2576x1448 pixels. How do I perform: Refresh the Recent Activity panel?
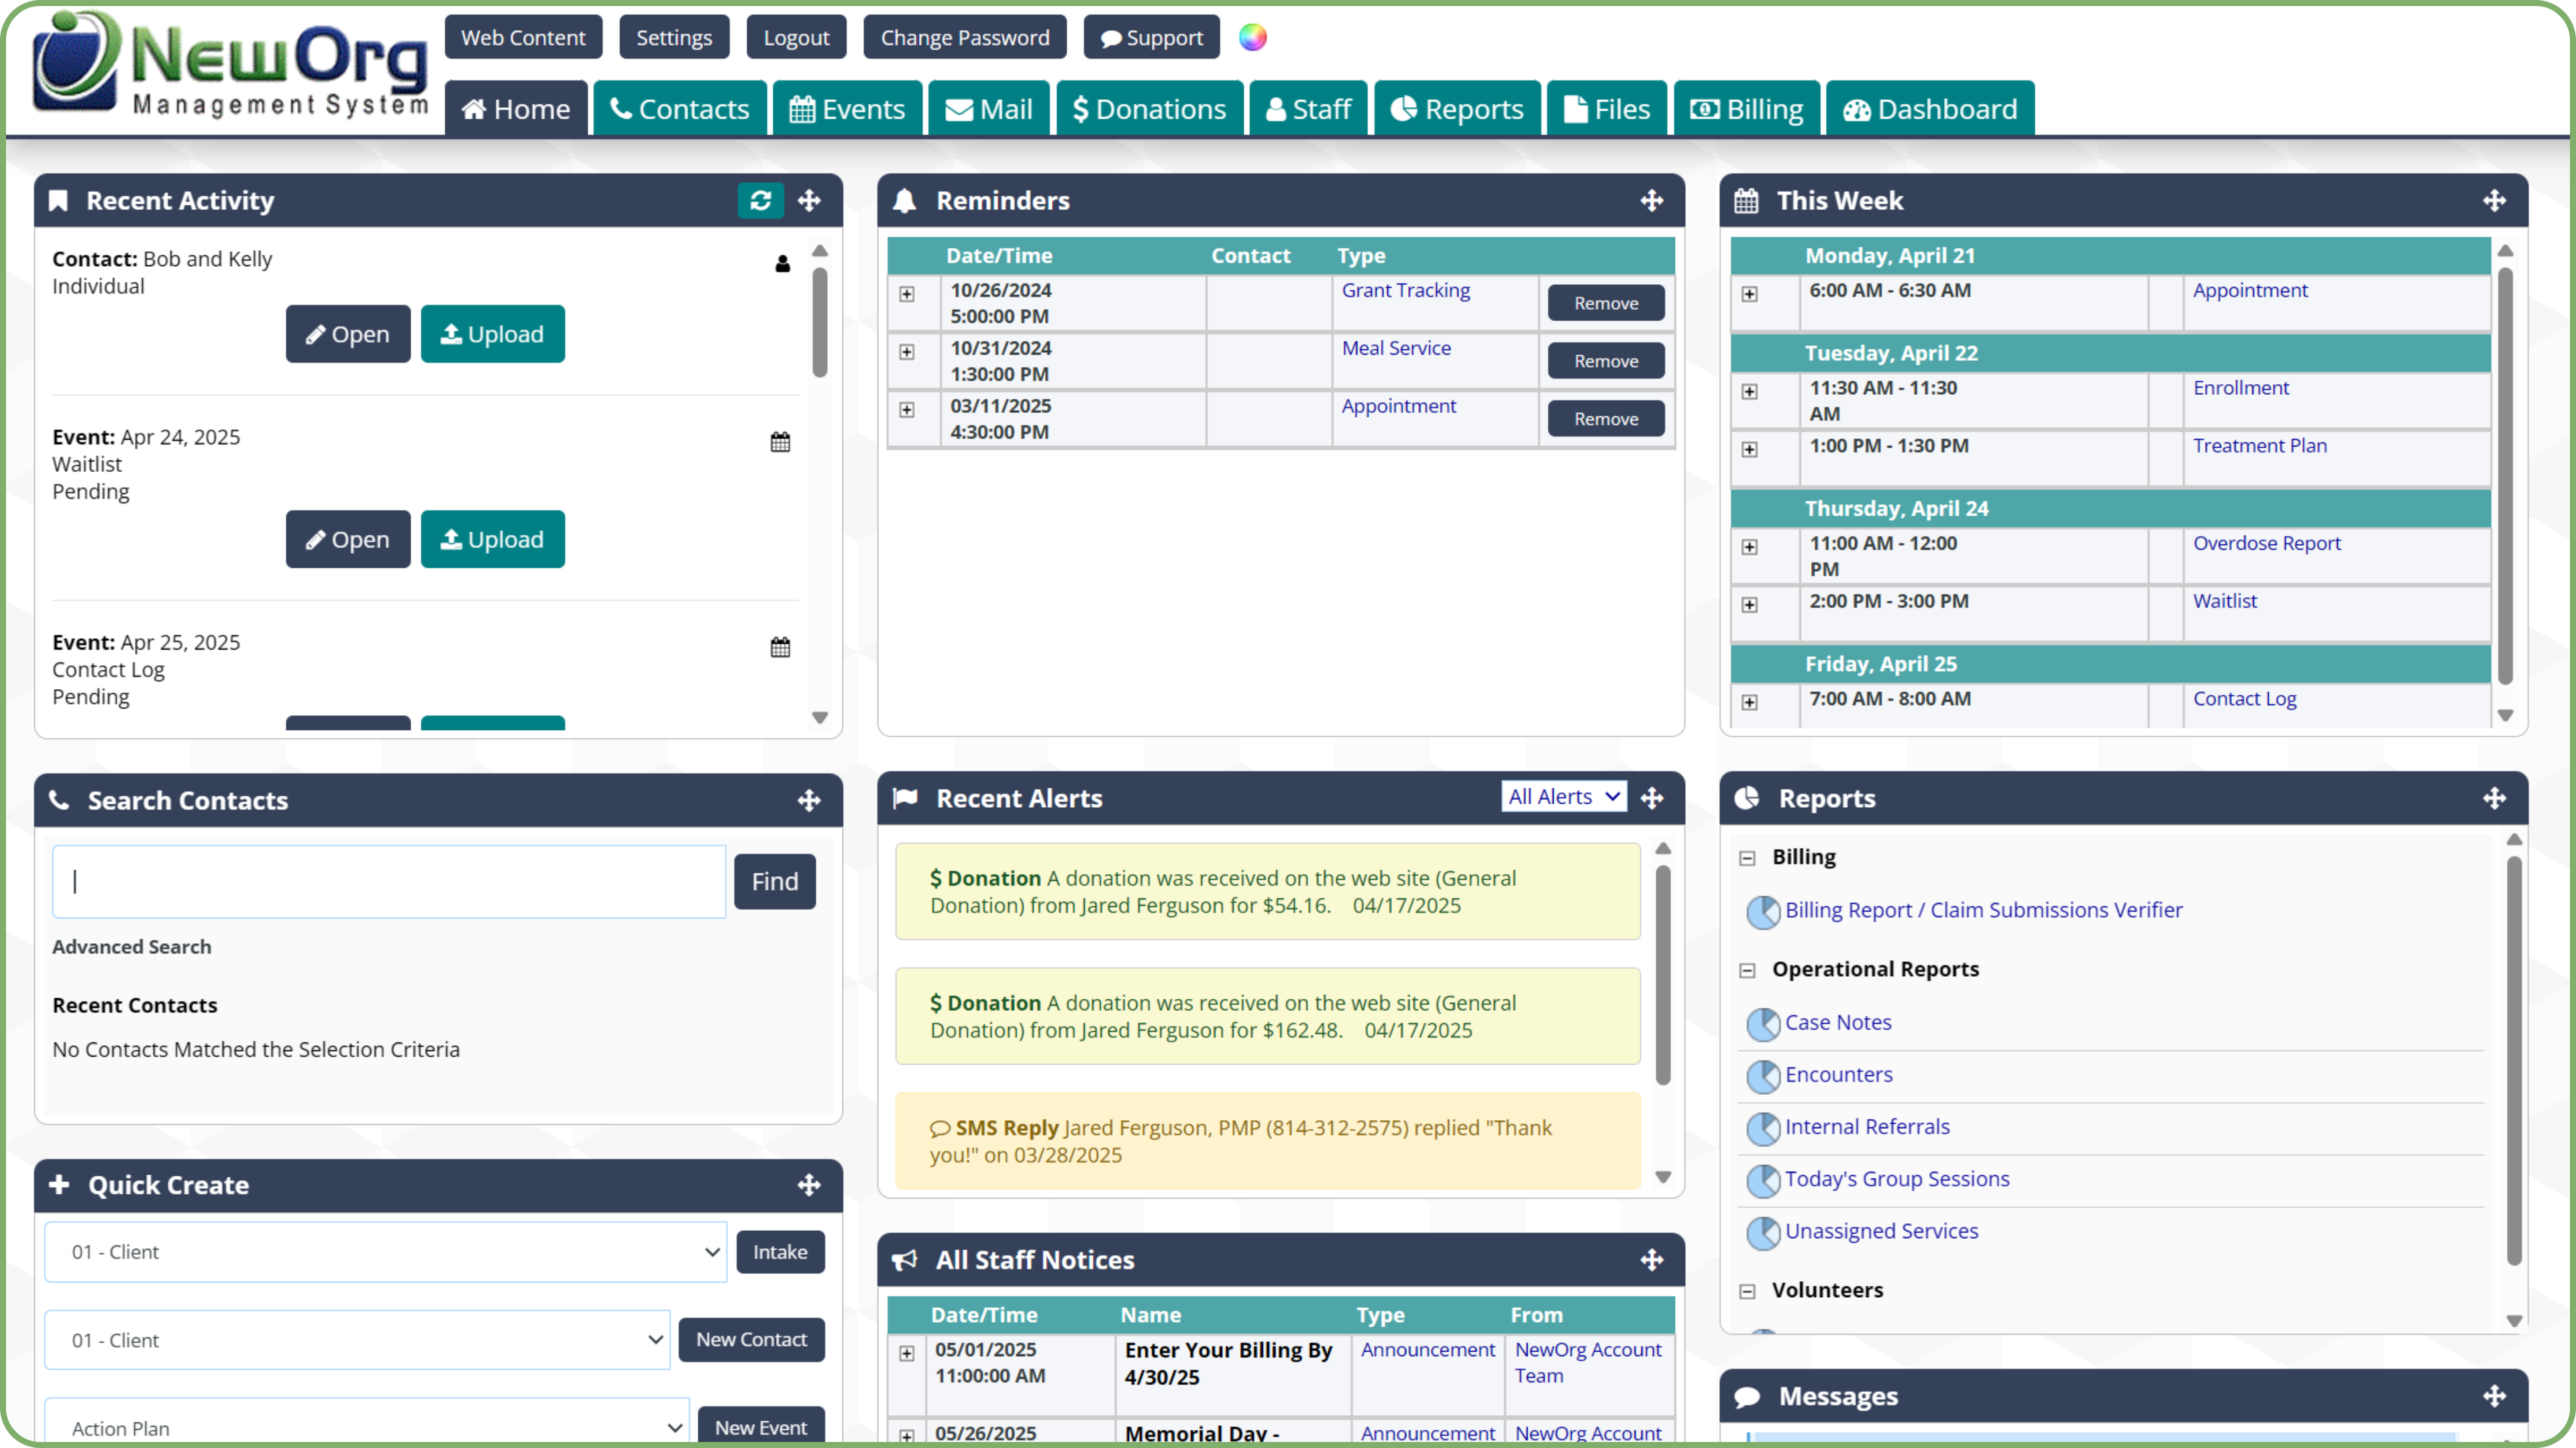pyautogui.click(x=760, y=201)
